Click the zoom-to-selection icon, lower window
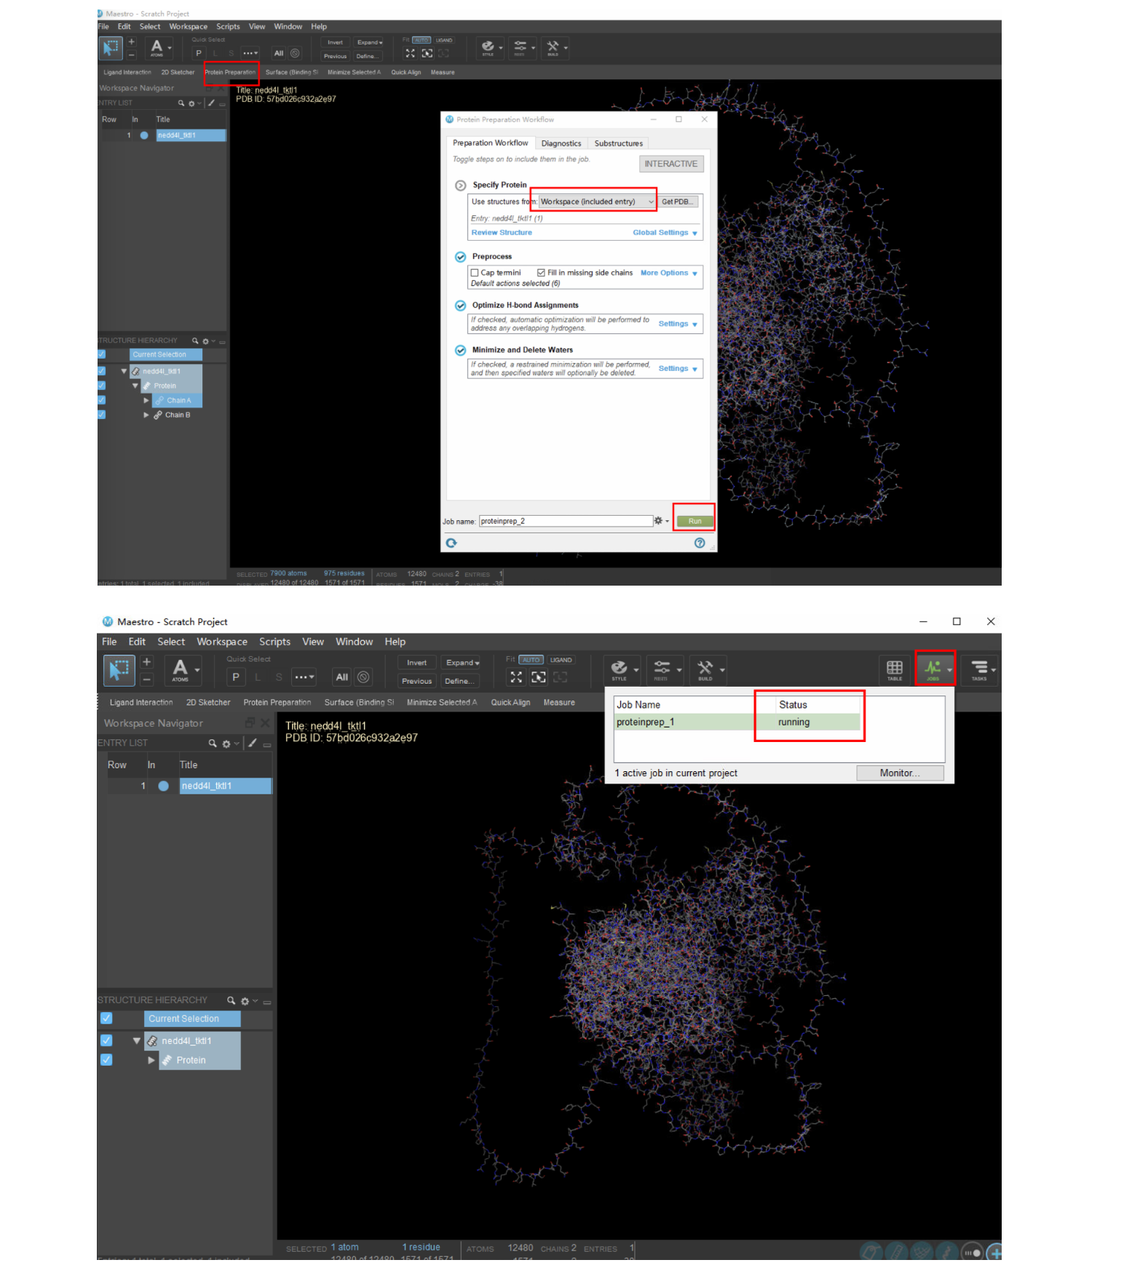This screenshot has width=1124, height=1276. click(538, 677)
